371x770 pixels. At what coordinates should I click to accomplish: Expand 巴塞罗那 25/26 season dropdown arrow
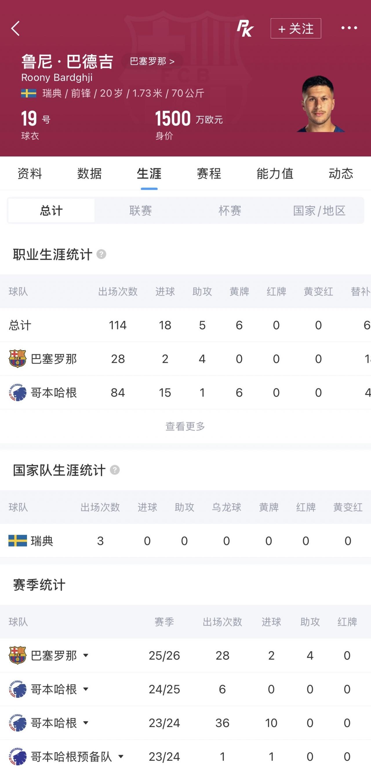(x=86, y=656)
